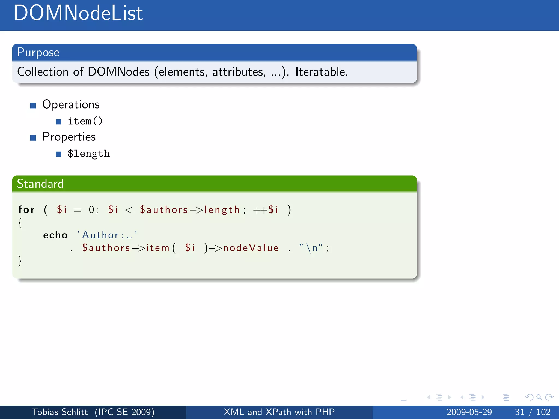Click the item() sub-bullet
Image resolution: width=559 pixels, height=419 pixels.
click(85, 121)
